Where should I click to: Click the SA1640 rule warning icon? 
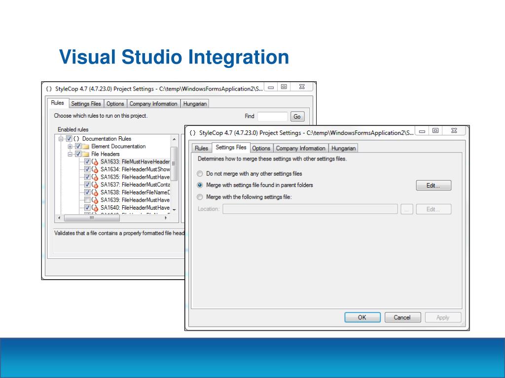[95, 208]
